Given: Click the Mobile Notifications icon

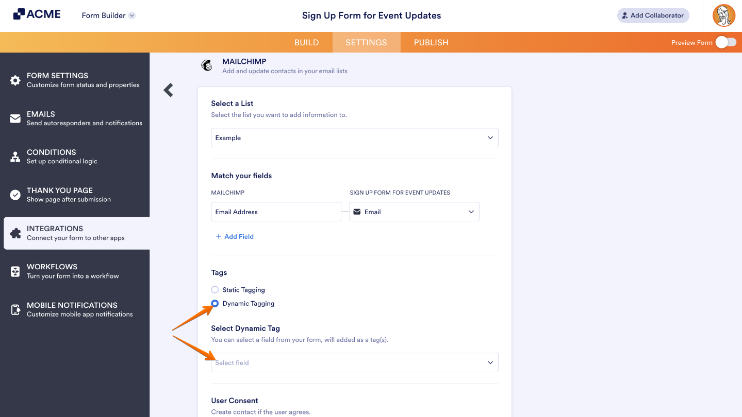Looking at the screenshot, I should [15, 309].
